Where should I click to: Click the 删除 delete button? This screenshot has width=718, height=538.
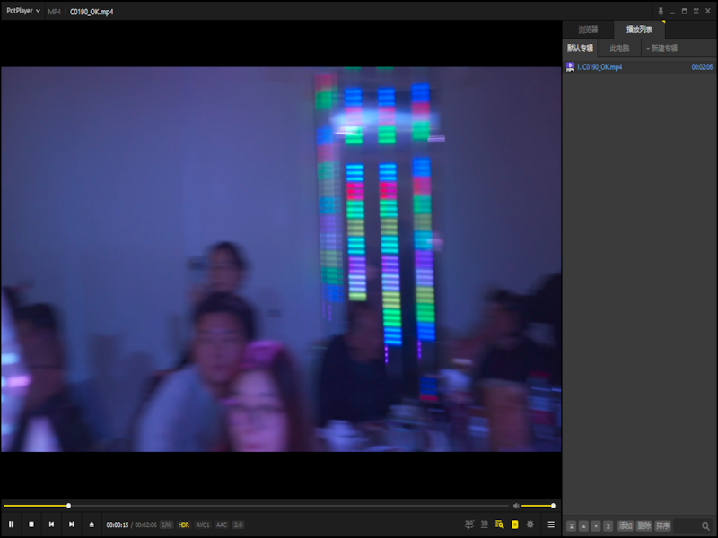tap(644, 526)
